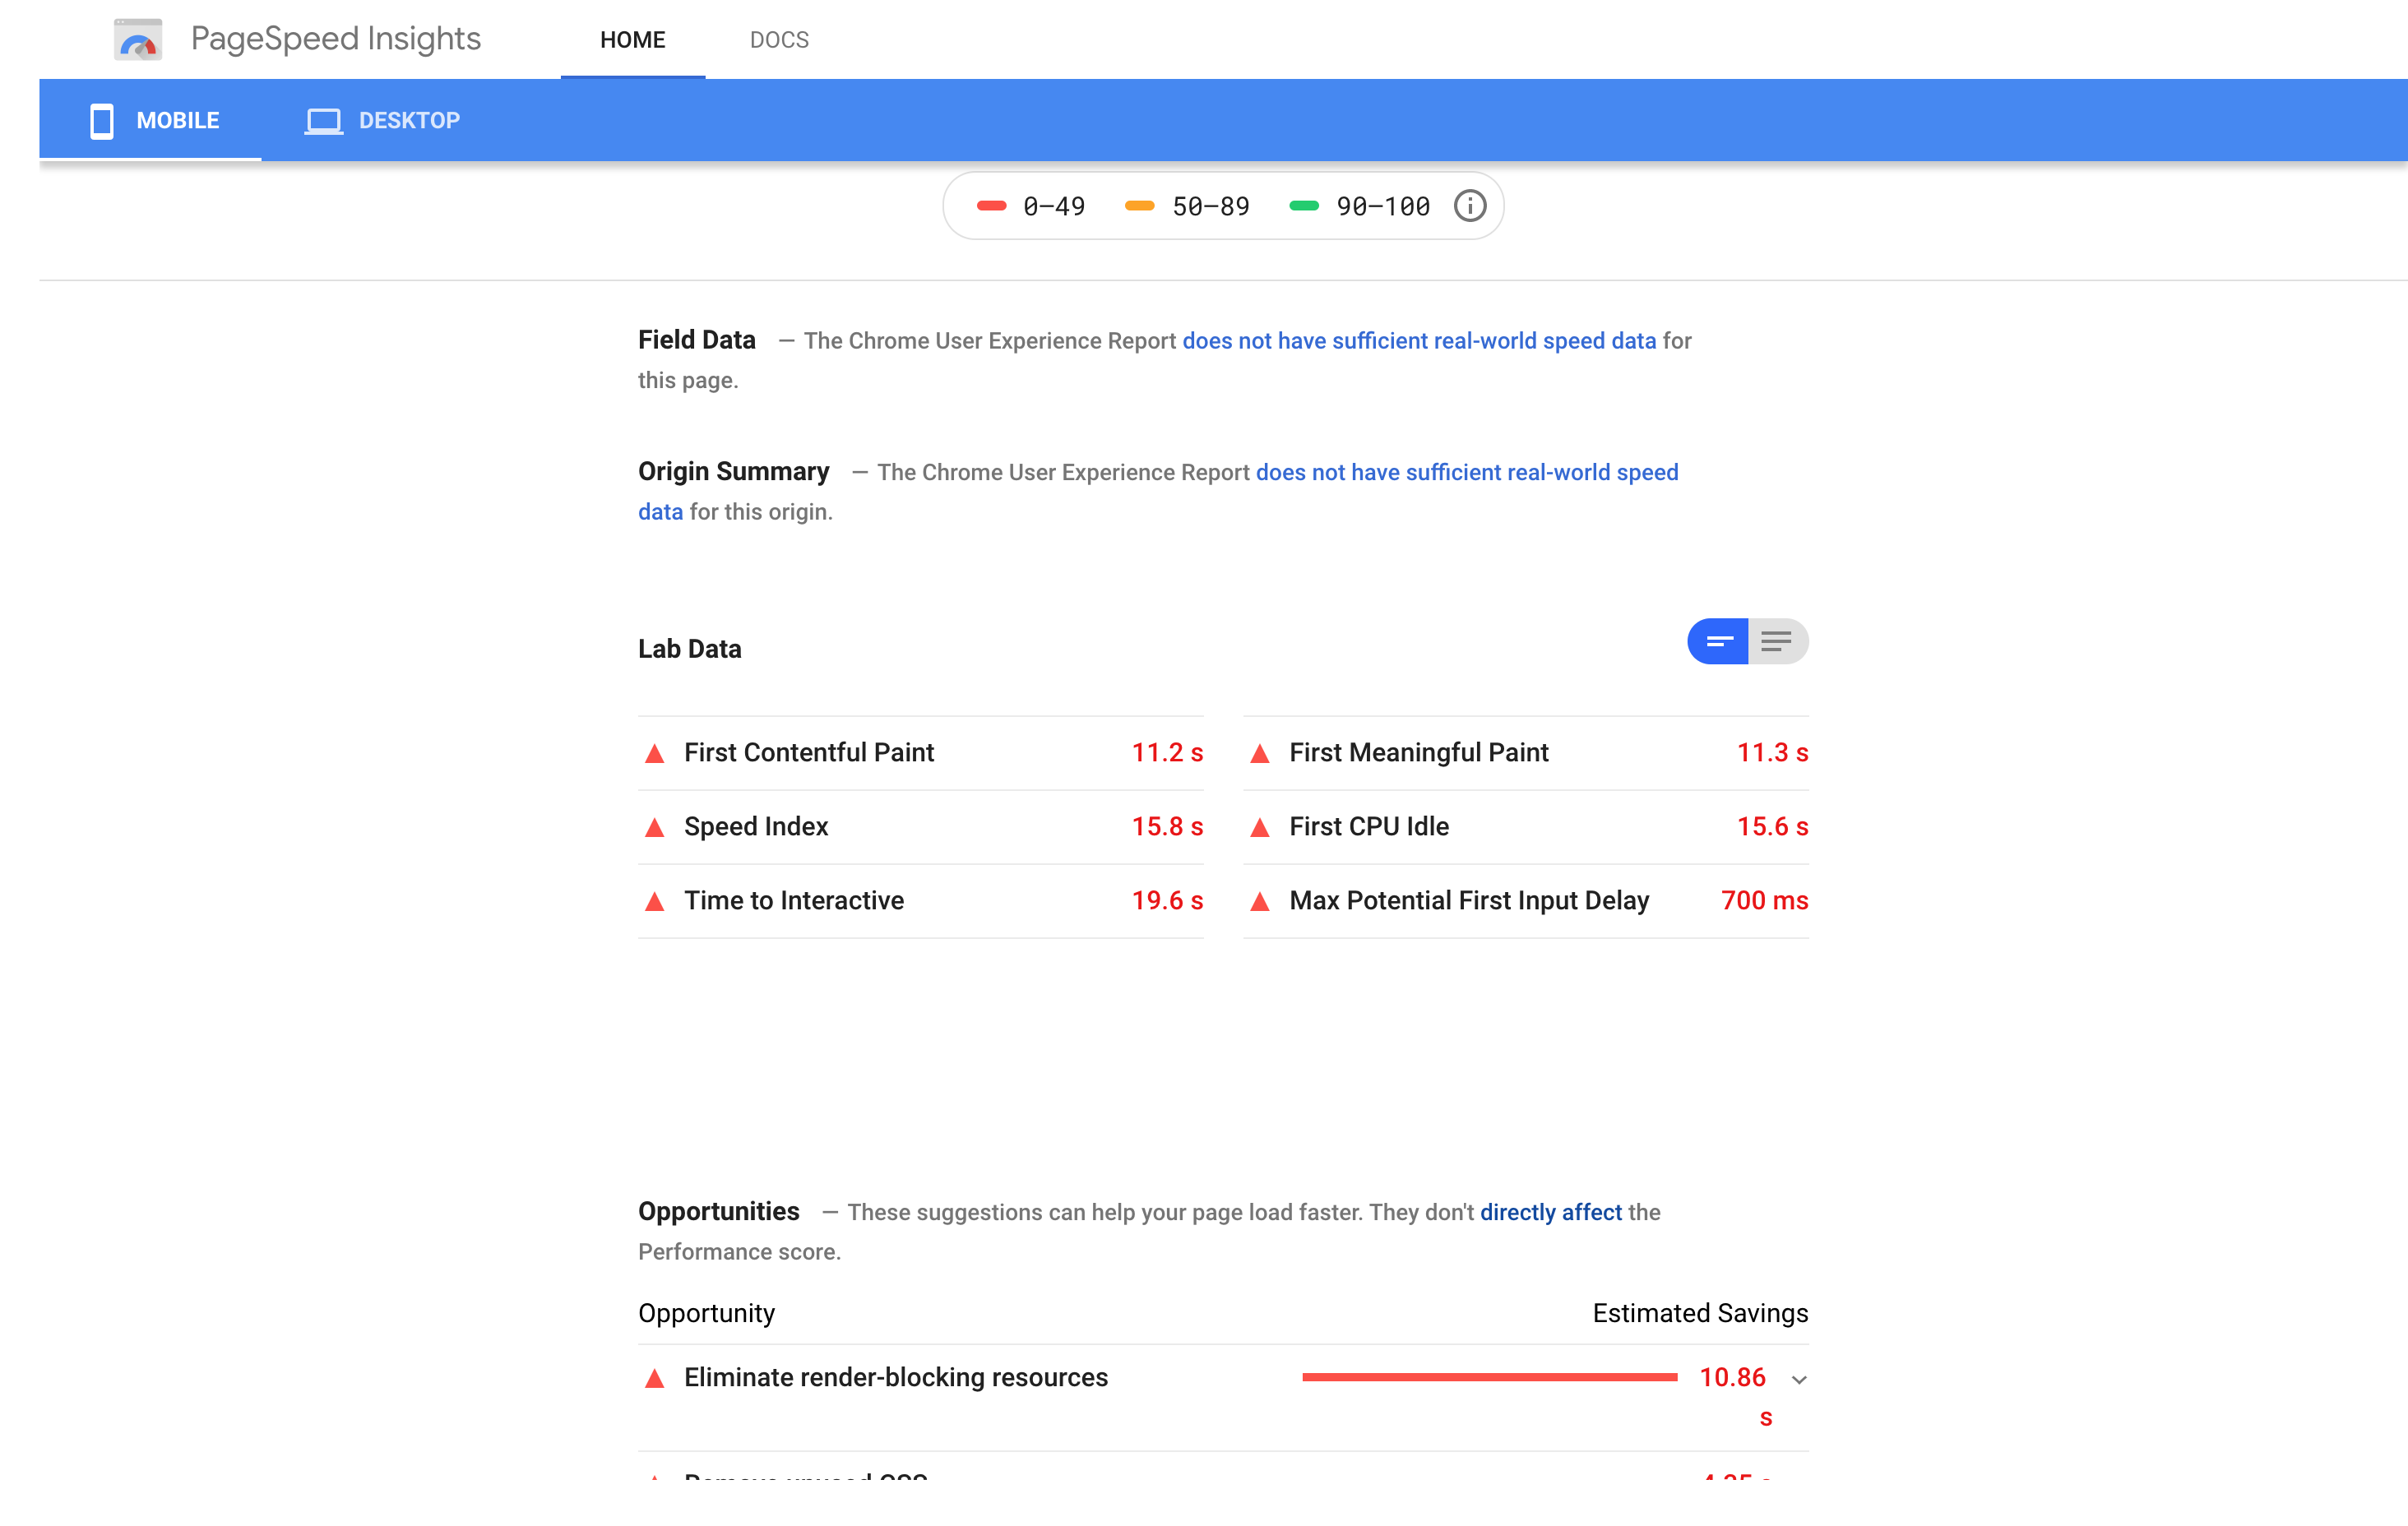
Task: Click First Contentful Paint red warning triangle
Action: tap(655, 754)
